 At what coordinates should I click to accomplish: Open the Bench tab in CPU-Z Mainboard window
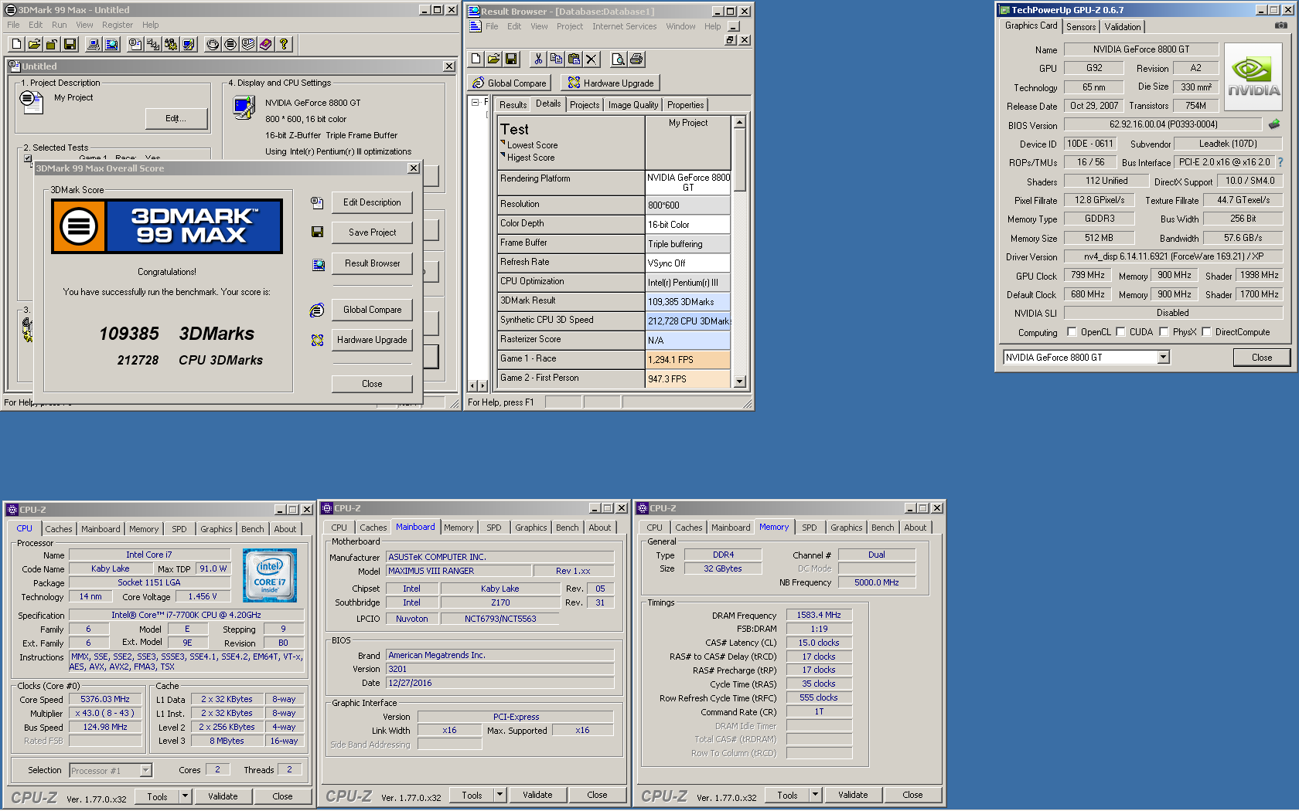click(x=567, y=528)
